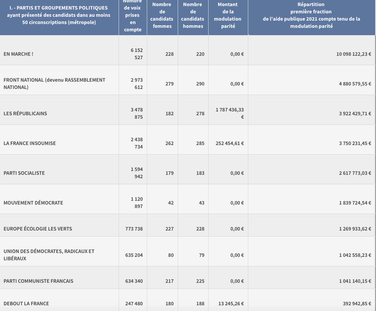Click the 'Nombre de candidats femmes' column header
Screen dimensions: 376x311
[x=162, y=15]
